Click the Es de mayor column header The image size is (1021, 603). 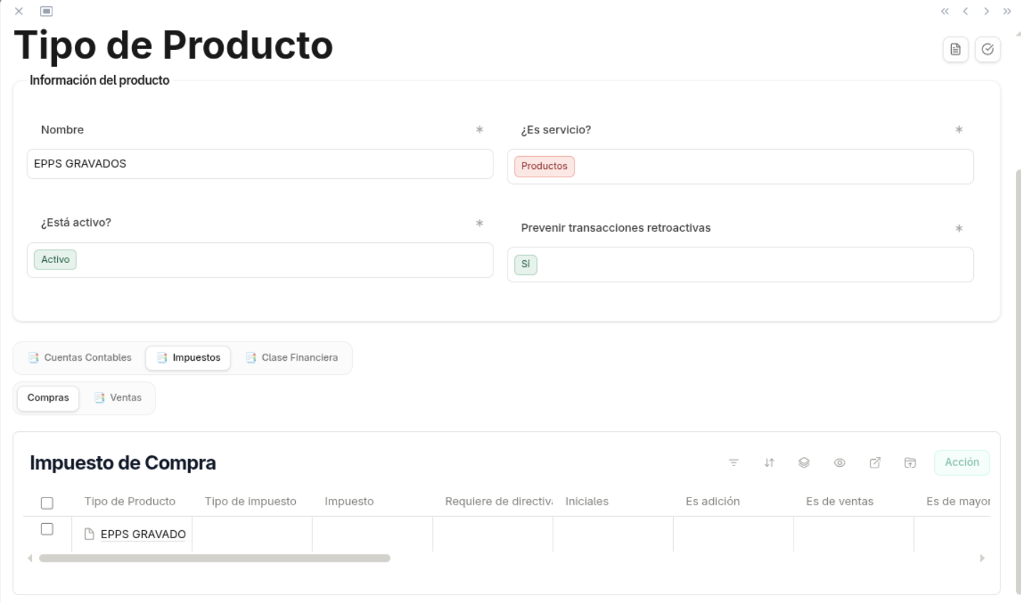click(x=958, y=501)
